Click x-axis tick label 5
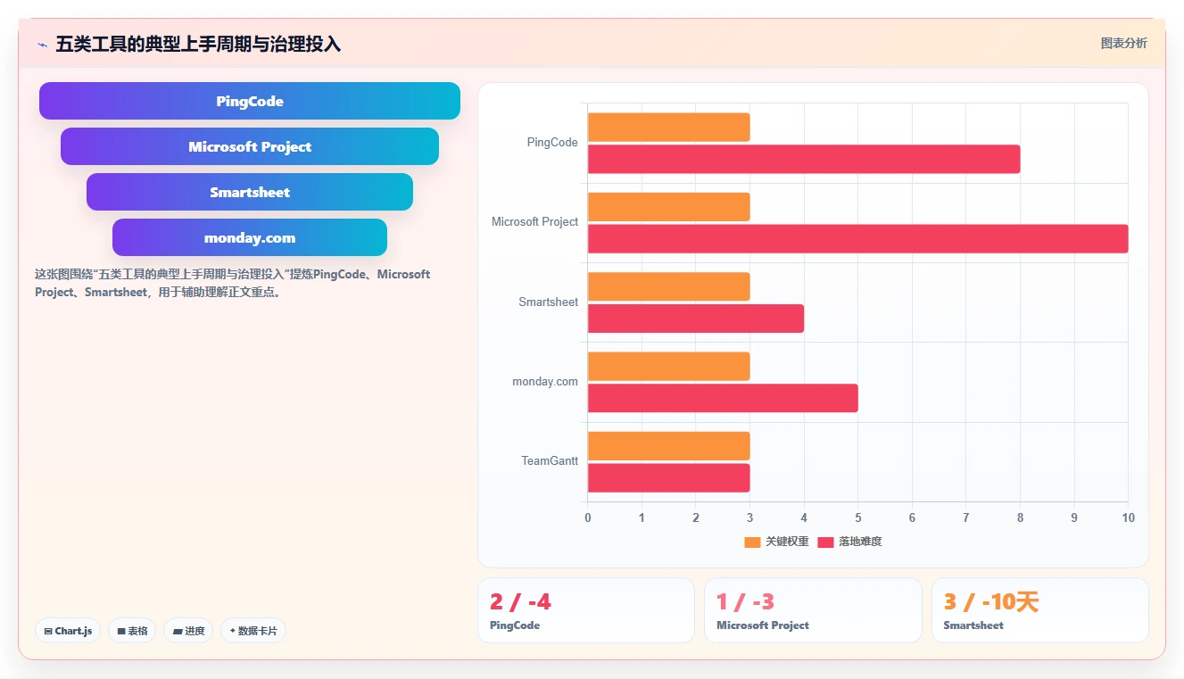Viewport: 1184px width, 679px height. [857, 518]
